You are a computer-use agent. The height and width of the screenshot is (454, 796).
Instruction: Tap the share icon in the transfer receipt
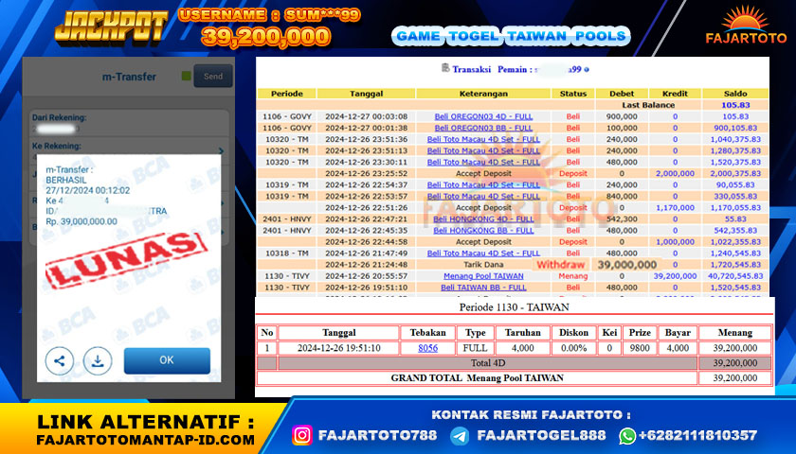pyautogui.click(x=60, y=360)
